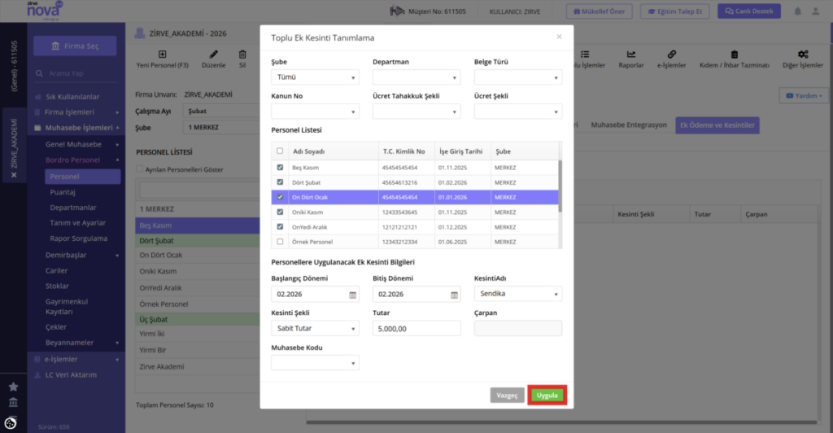Click the horizontal scrollbar below the grid
The height and width of the screenshot is (433, 833).
tap(561, 422)
